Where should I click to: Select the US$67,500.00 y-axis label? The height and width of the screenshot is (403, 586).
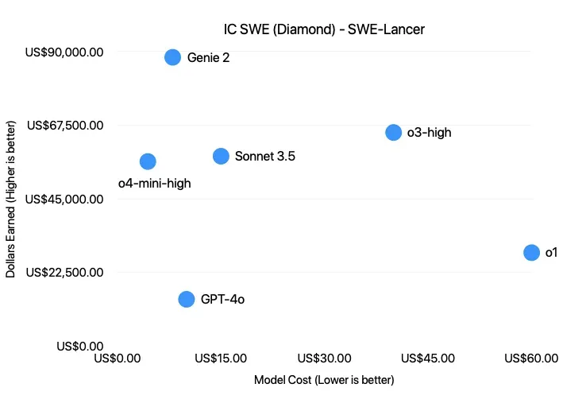tap(64, 126)
